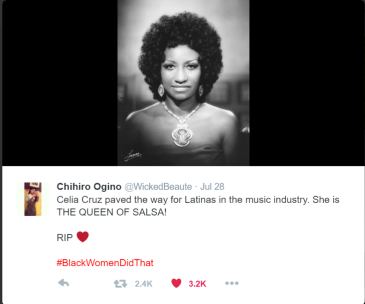
Task: Like the tweet with the heart icon
Action: tap(176, 283)
